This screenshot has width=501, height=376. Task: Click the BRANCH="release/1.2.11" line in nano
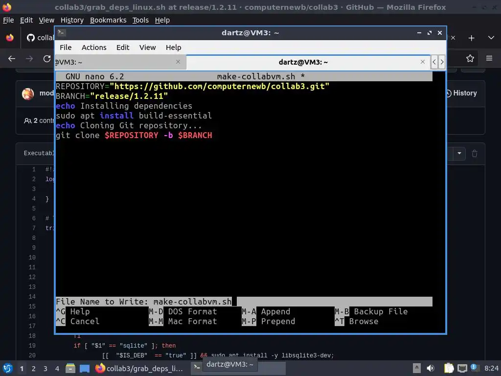coord(112,96)
